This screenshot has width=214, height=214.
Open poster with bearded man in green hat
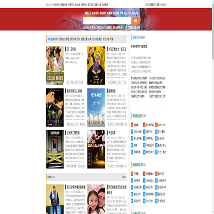click(x=96, y=65)
